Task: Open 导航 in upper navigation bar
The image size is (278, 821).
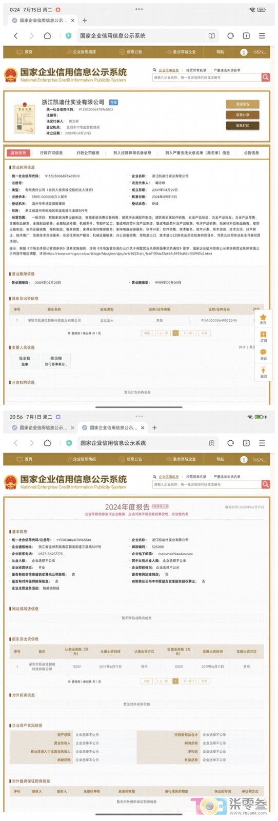Action: click(220, 52)
